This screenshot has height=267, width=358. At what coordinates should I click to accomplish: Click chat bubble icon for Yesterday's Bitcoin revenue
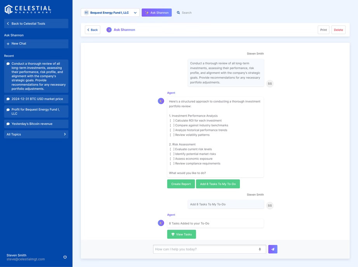(x=8, y=124)
